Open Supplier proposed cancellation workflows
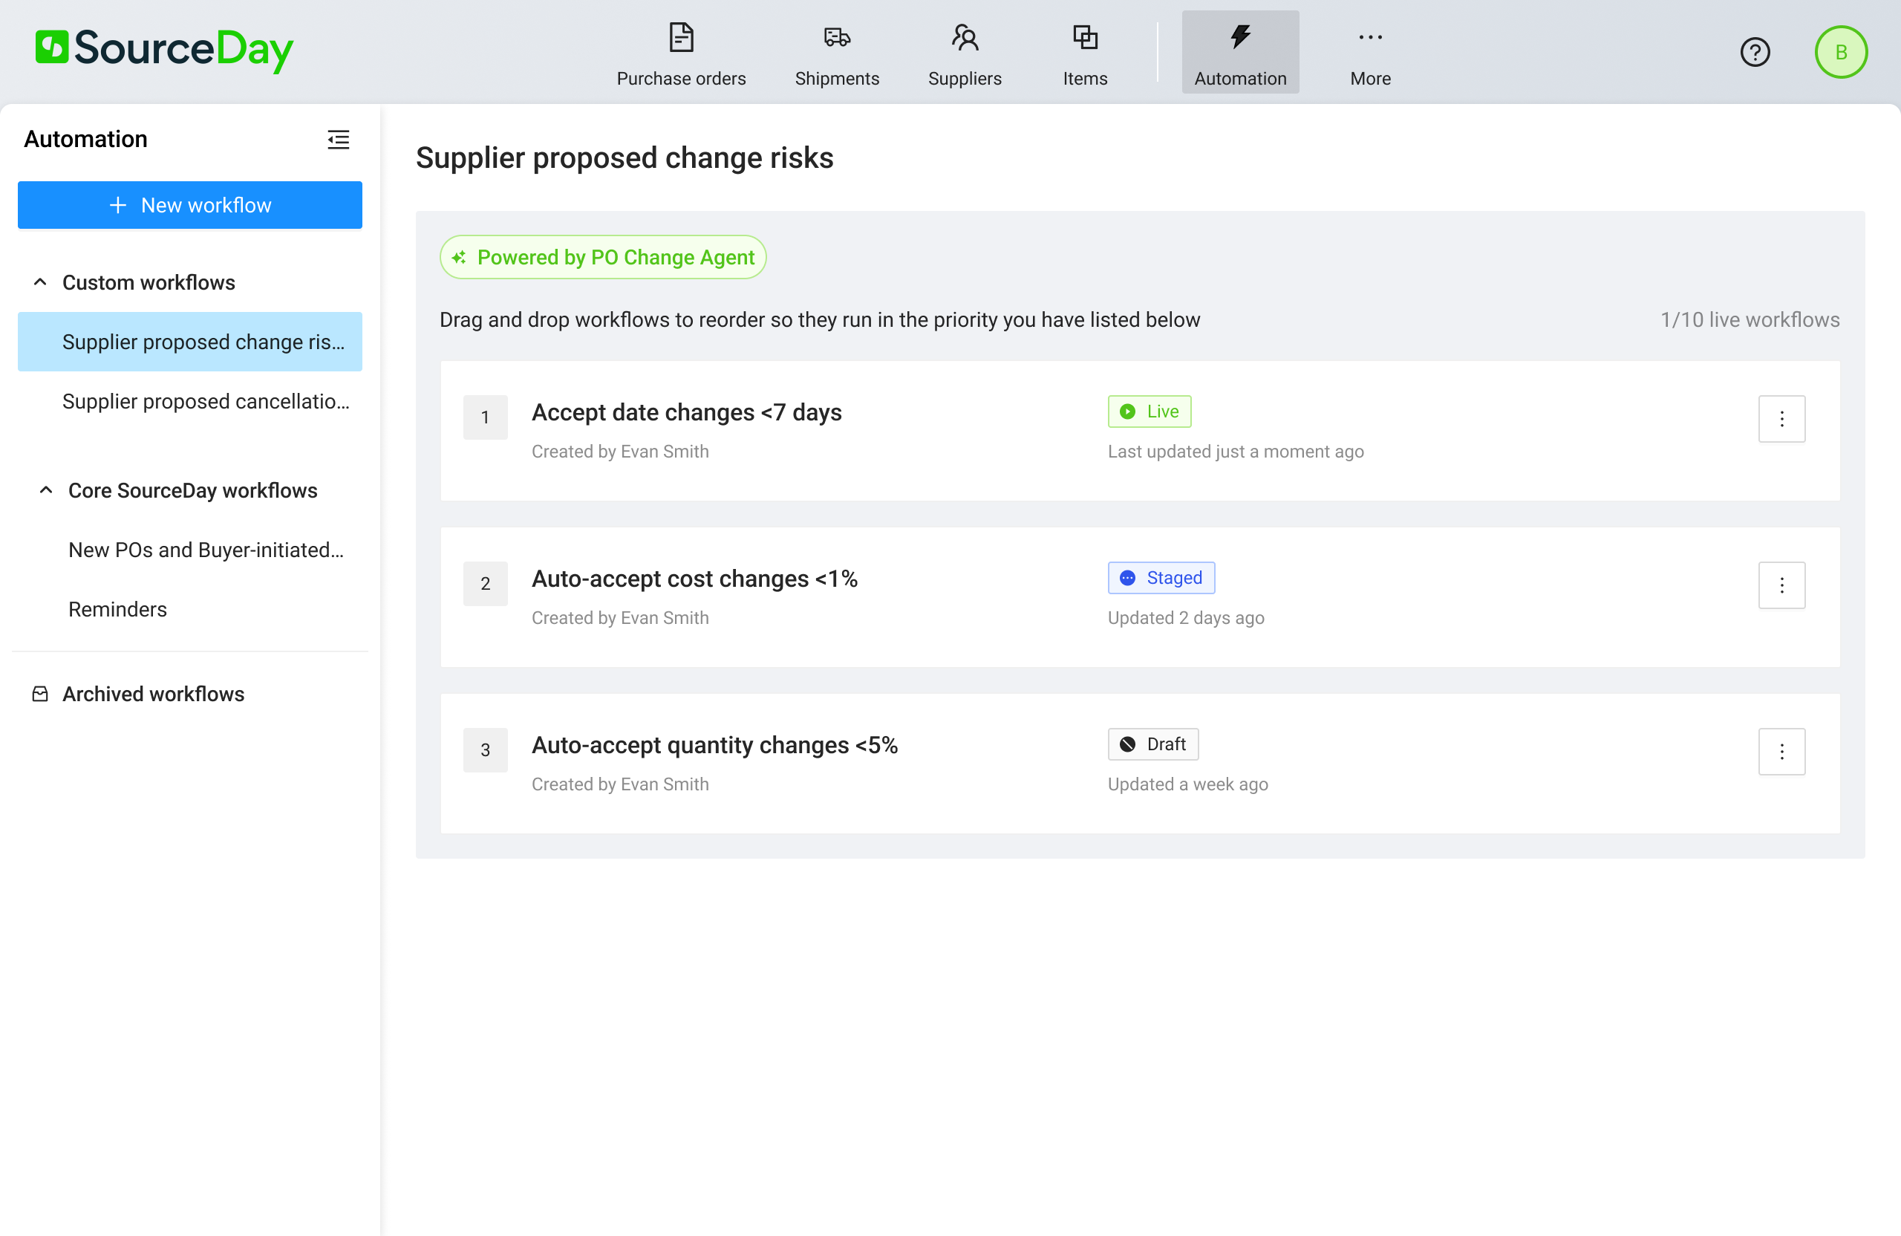 tap(205, 401)
